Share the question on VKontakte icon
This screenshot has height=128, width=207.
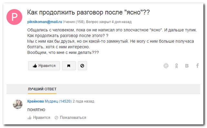[187, 65]
